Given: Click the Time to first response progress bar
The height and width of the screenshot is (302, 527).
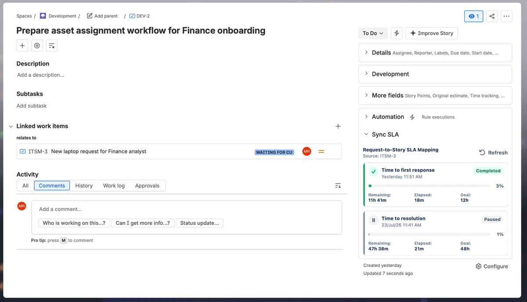Looking at the screenshot, I should (430, 186).
